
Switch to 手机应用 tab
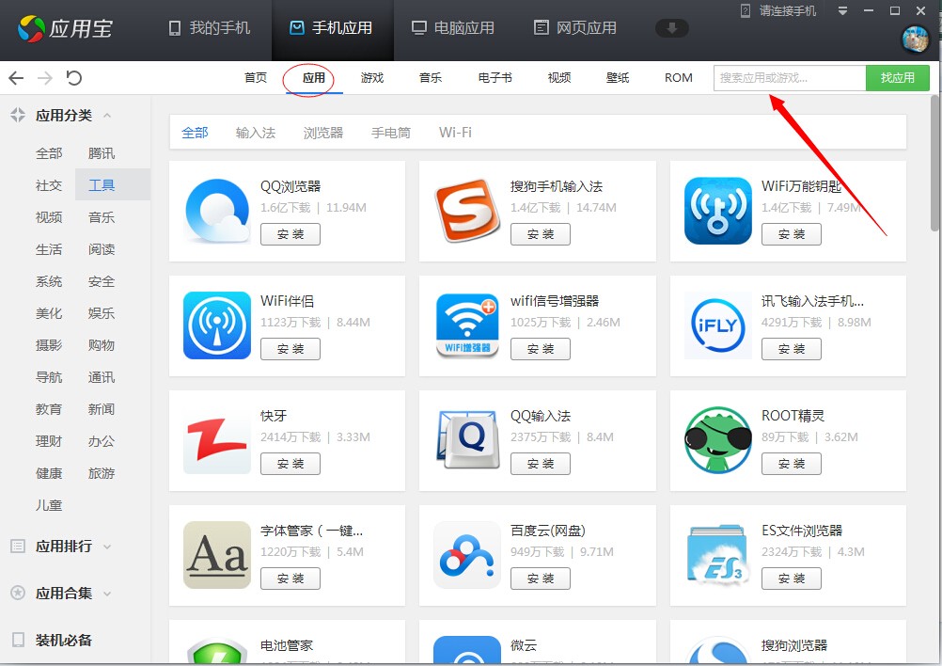pyautogui.click(x=332, y=28)
